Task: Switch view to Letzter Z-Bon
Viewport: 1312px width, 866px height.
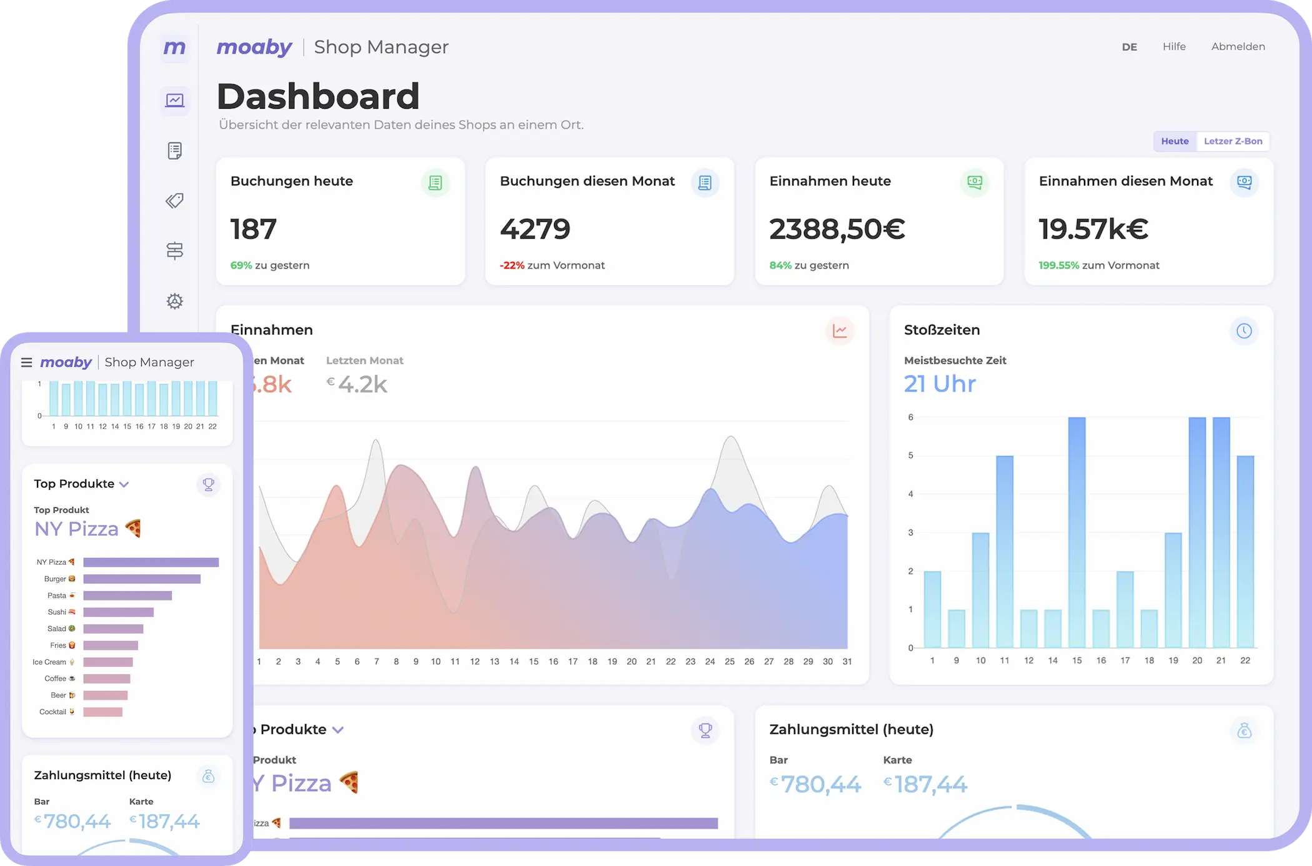Action: pyautogui.click(x=1233, y=141)
